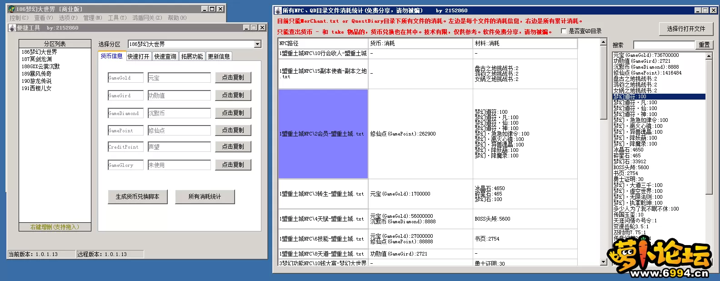The image size is (720, 281).
Task: Click the 货币:消耗 column header
Action: 421,44
